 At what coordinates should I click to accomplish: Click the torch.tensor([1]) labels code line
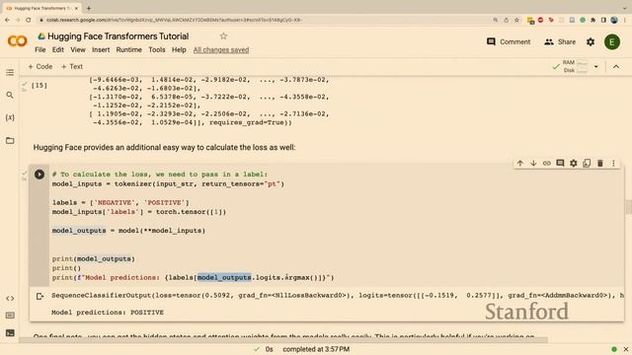(x=139, y=212)
